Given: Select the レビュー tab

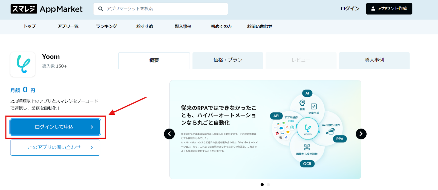Looking at the screenshot, I should tap(301, 60).
